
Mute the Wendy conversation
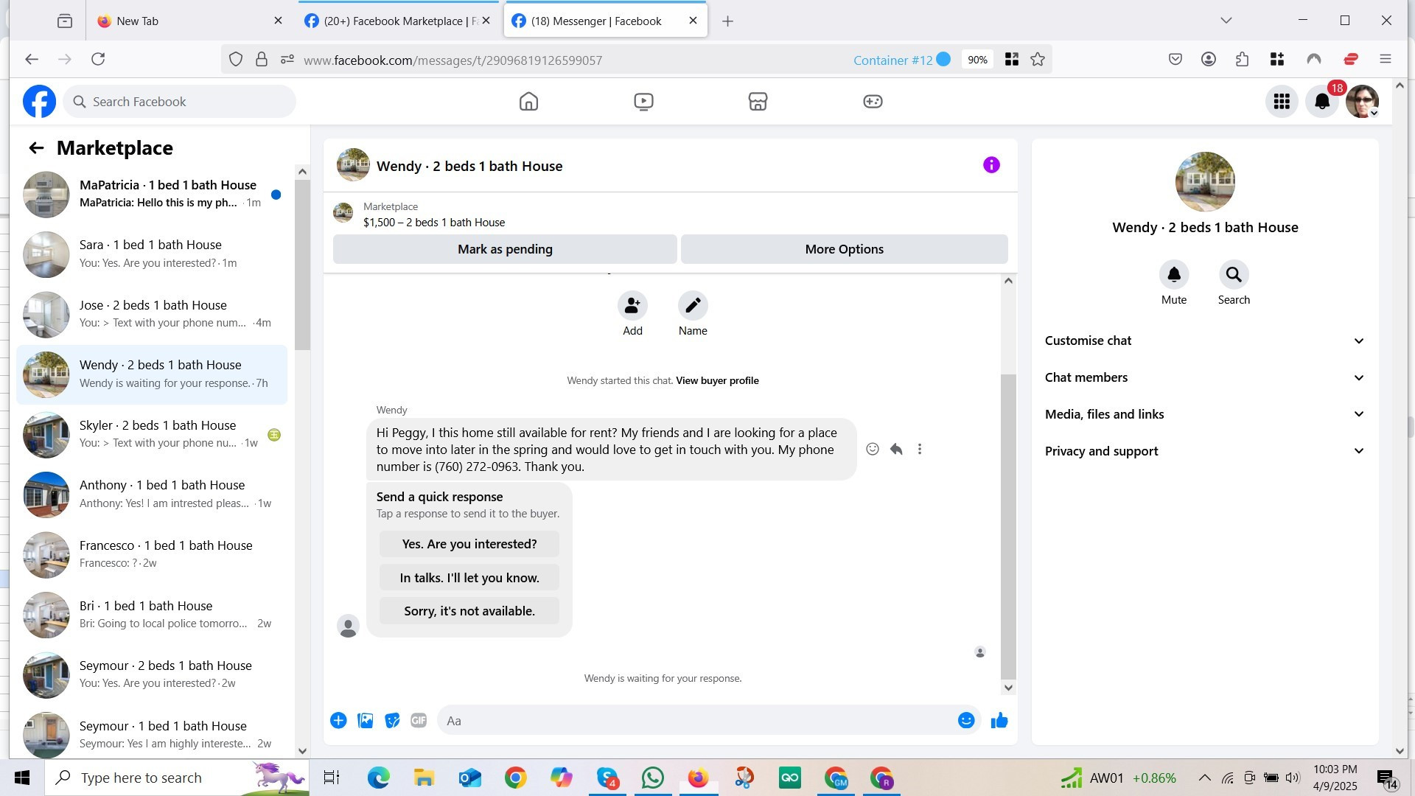[x=1174, y=275]
